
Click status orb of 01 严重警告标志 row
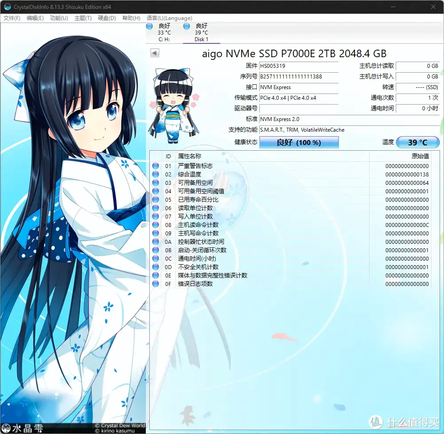click(156, 166)
